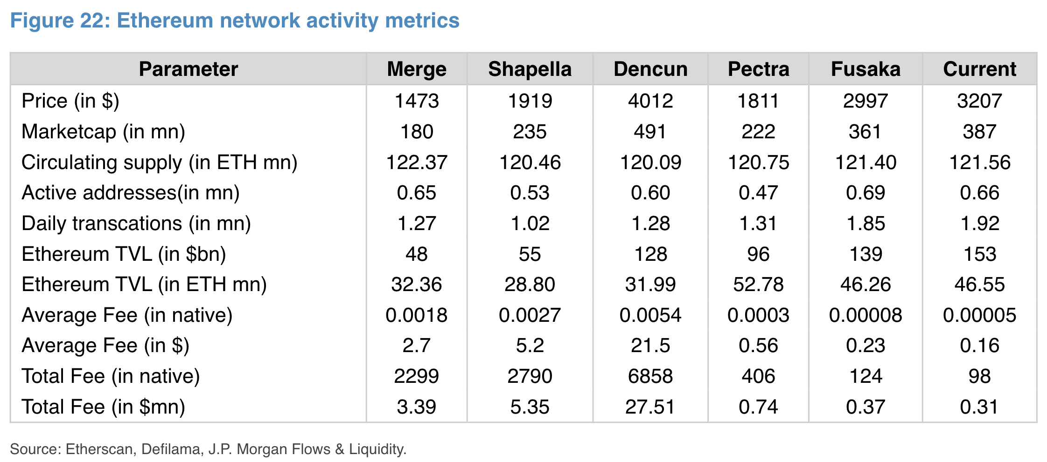Screen dimensions: 1047x462
Task: Select the Current TVL value 153
Action: [979, 254]
